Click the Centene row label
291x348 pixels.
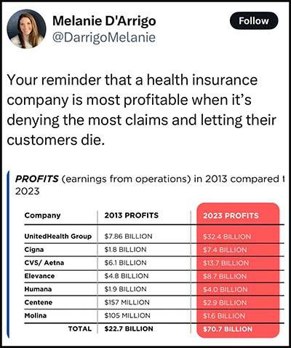(39, 302)
